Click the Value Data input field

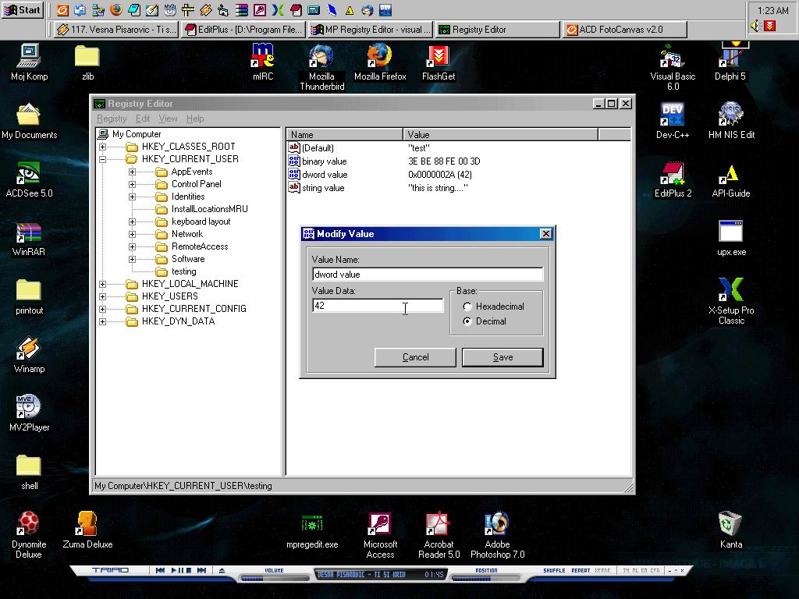(x=378, y=306)
